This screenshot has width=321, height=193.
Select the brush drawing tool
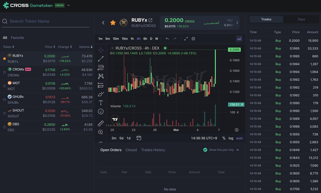tap(101, 94)
